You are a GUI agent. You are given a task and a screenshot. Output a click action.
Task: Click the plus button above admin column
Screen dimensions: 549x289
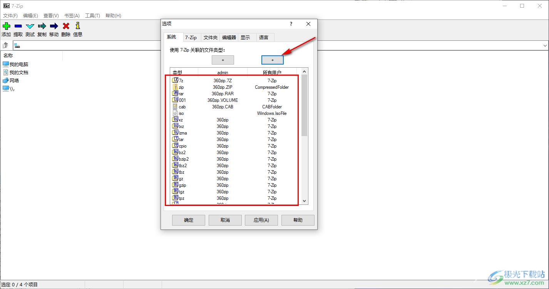(223, 60)
